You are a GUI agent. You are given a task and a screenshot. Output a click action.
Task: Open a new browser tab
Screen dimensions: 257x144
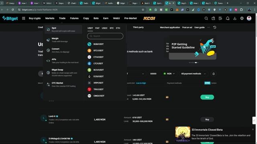[x=228, y=3]
